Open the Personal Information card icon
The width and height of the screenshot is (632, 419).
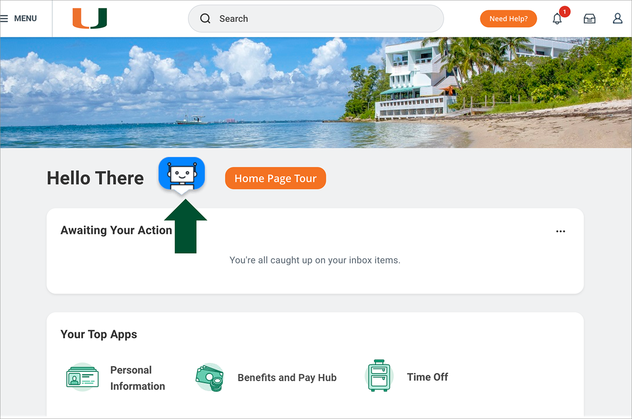coord(83,377)
